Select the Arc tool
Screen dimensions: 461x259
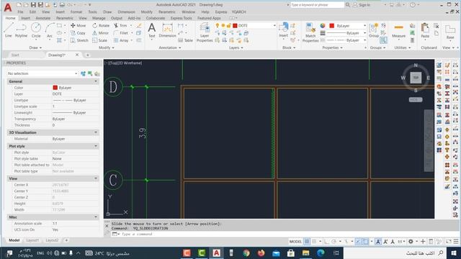50,30
